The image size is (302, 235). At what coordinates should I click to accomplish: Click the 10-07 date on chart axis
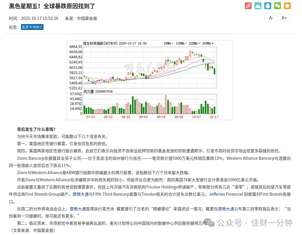click(x=196, y=117)
